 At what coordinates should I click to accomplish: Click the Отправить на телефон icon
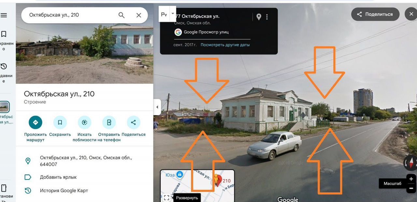(109, 122)
